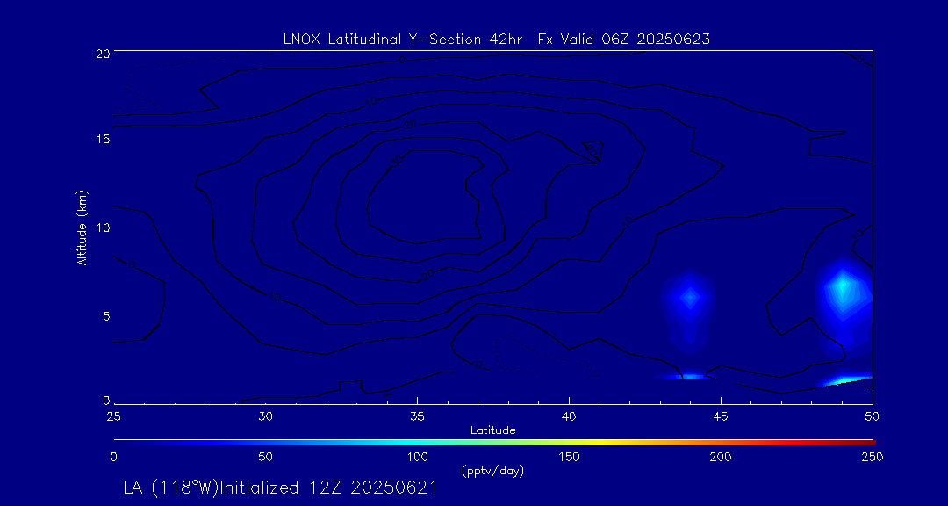Click the "Altitude (km)" y-axis label
This screenshot has width=948, height=506.
click(x=82, y=227)
